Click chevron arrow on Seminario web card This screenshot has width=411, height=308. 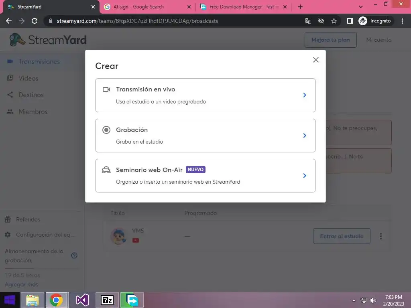tap(305, 176)
